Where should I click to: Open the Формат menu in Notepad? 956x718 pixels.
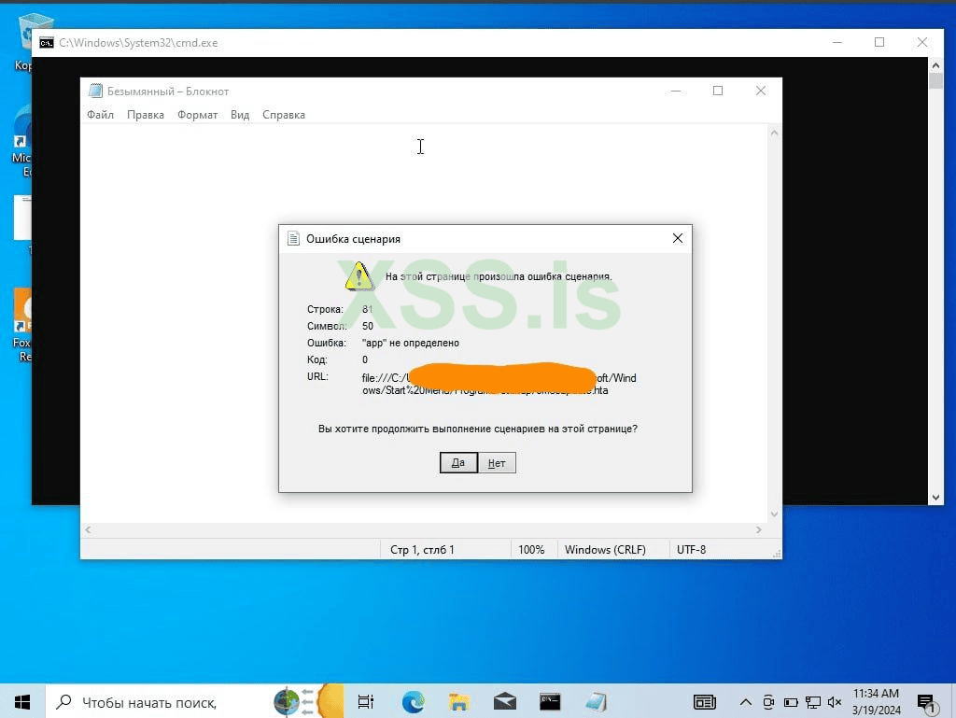tap(198, 115)
